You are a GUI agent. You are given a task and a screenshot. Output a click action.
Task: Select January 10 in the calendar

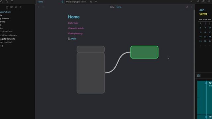point(210,28)
